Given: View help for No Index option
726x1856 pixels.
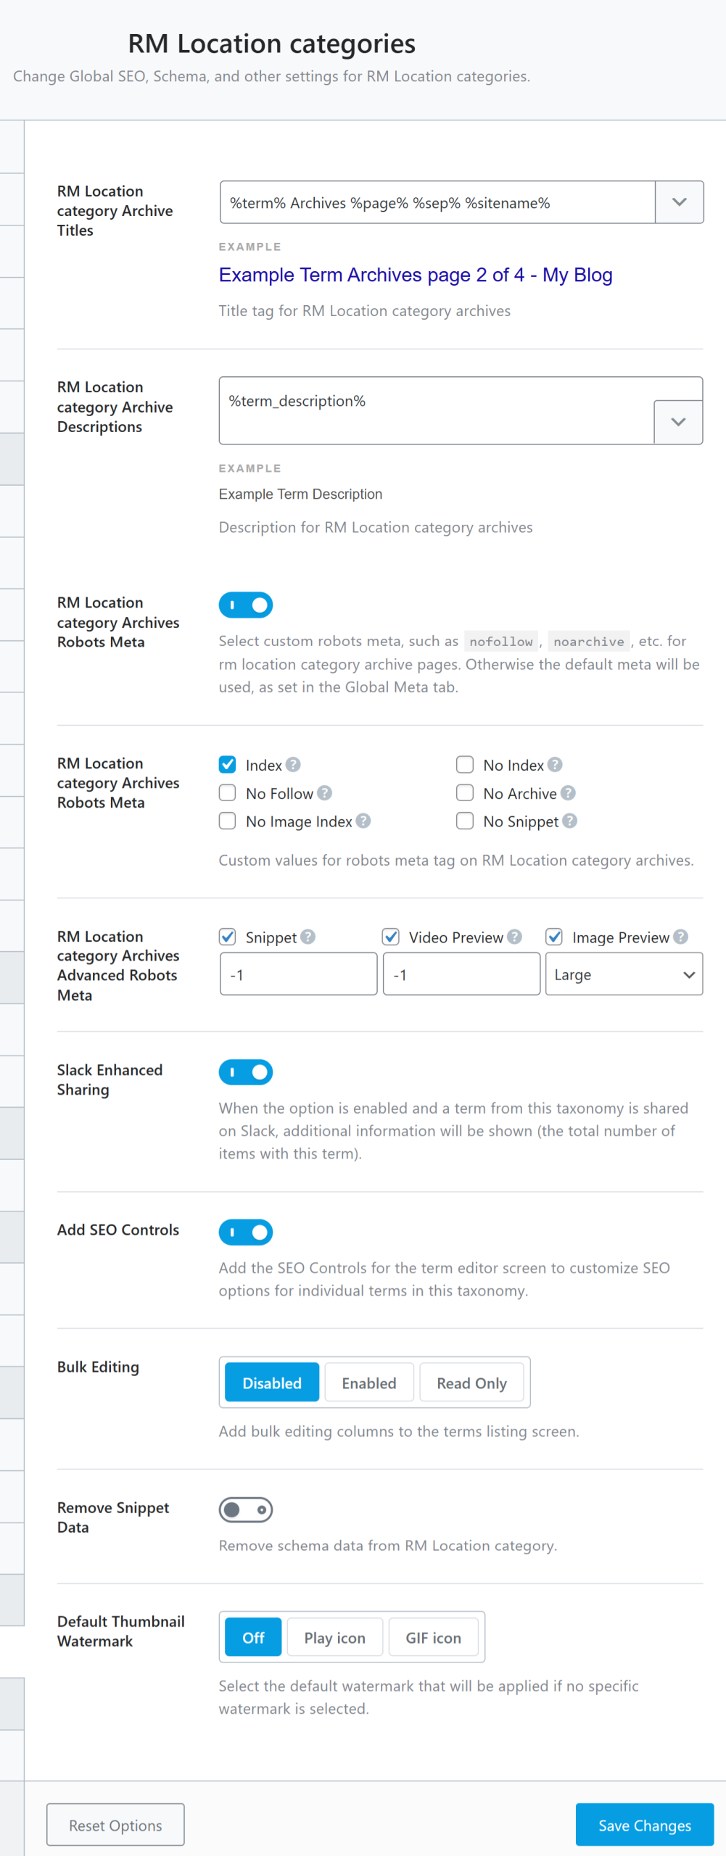Looking at the screenshot, I should pyautogui.click(x=554, y=764).
